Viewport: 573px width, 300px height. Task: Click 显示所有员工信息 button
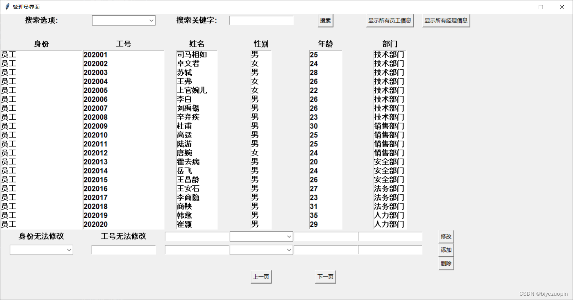coord(390,21)
